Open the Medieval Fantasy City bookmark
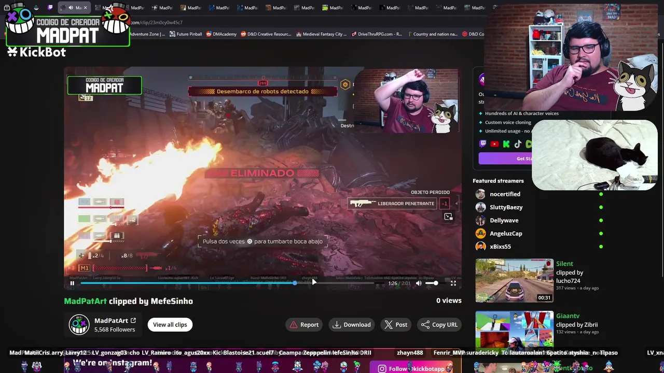Image resolution: width=664 pixels, height=373 pixels. pyautogui.click(x=321, y=34)
